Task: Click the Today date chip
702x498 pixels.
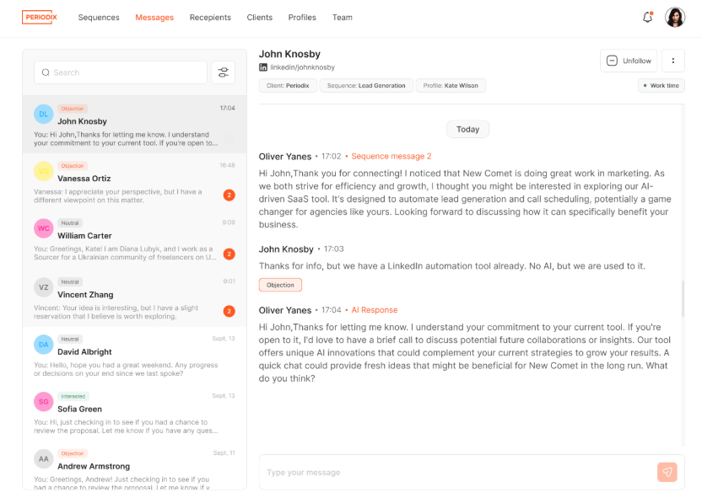Action: (x=467, y=129)
